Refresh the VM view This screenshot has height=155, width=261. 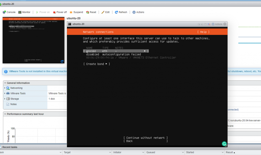[121, 12]
